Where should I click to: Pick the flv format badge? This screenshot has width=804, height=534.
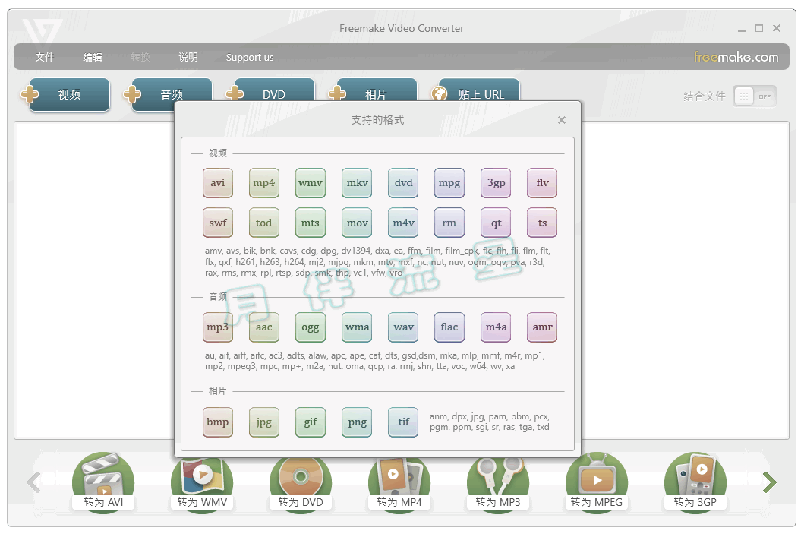[x=542, y=182]
